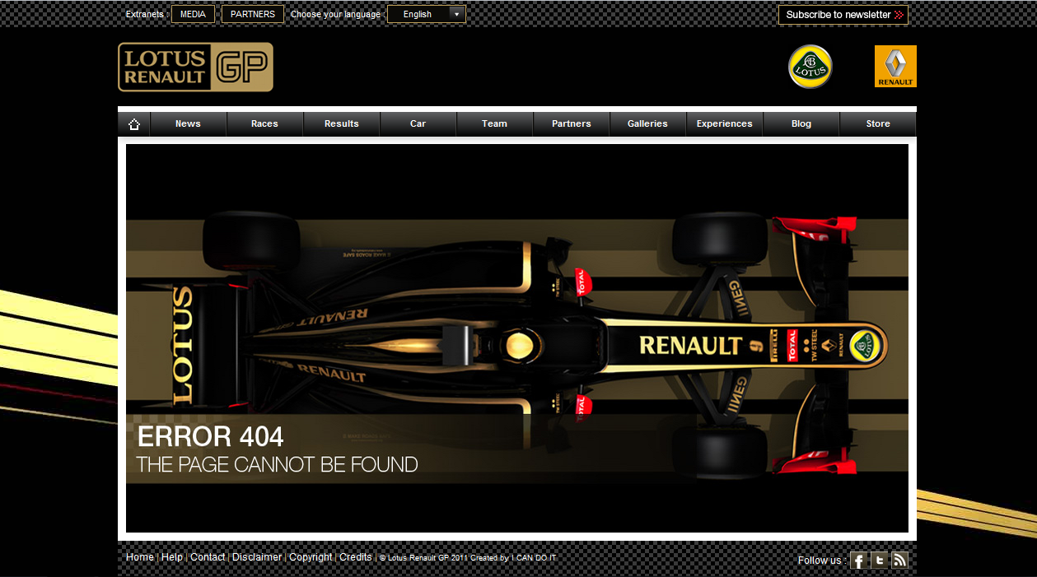
Task: Open the Disclaimer footer link
Action: pos(257,557)
